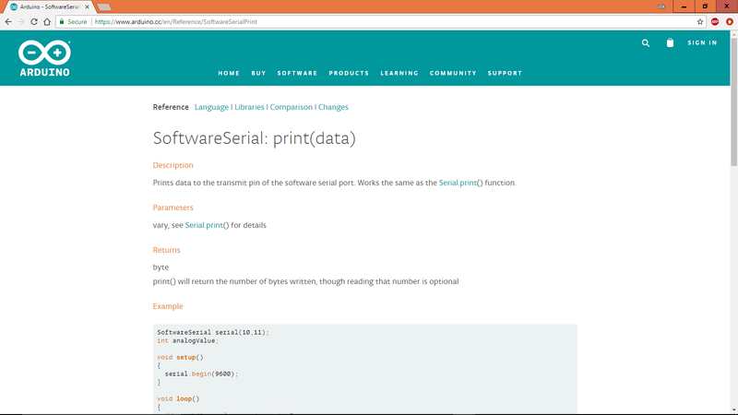The image size is (738, 415).
Task: Click the vertical page scrollbar thumb
Action: tap(733, 101)
